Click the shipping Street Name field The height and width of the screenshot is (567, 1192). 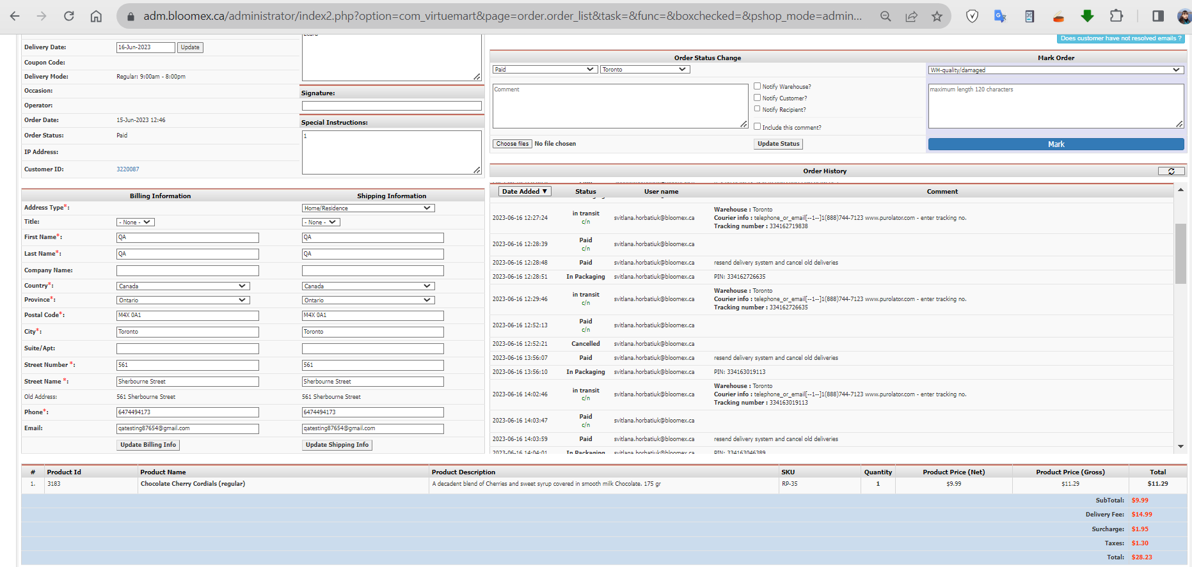point(373,382)
